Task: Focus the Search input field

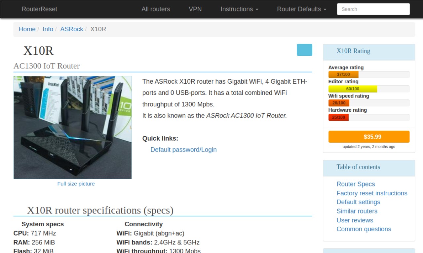Action: pyautogui.click(x=373, y=9)
